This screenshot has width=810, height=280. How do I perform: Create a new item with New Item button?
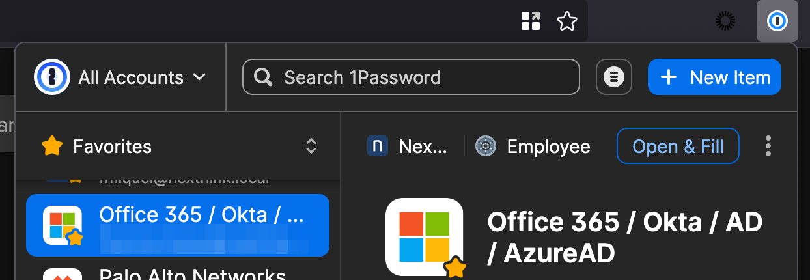tap(714, 77)
